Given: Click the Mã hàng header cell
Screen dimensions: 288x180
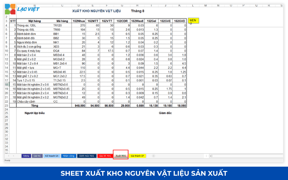Looking at the screenshot, I should coord(62,21).
